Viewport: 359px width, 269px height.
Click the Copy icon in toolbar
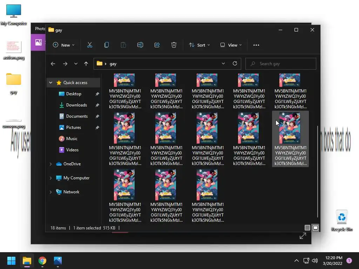[x=107, y=45]
